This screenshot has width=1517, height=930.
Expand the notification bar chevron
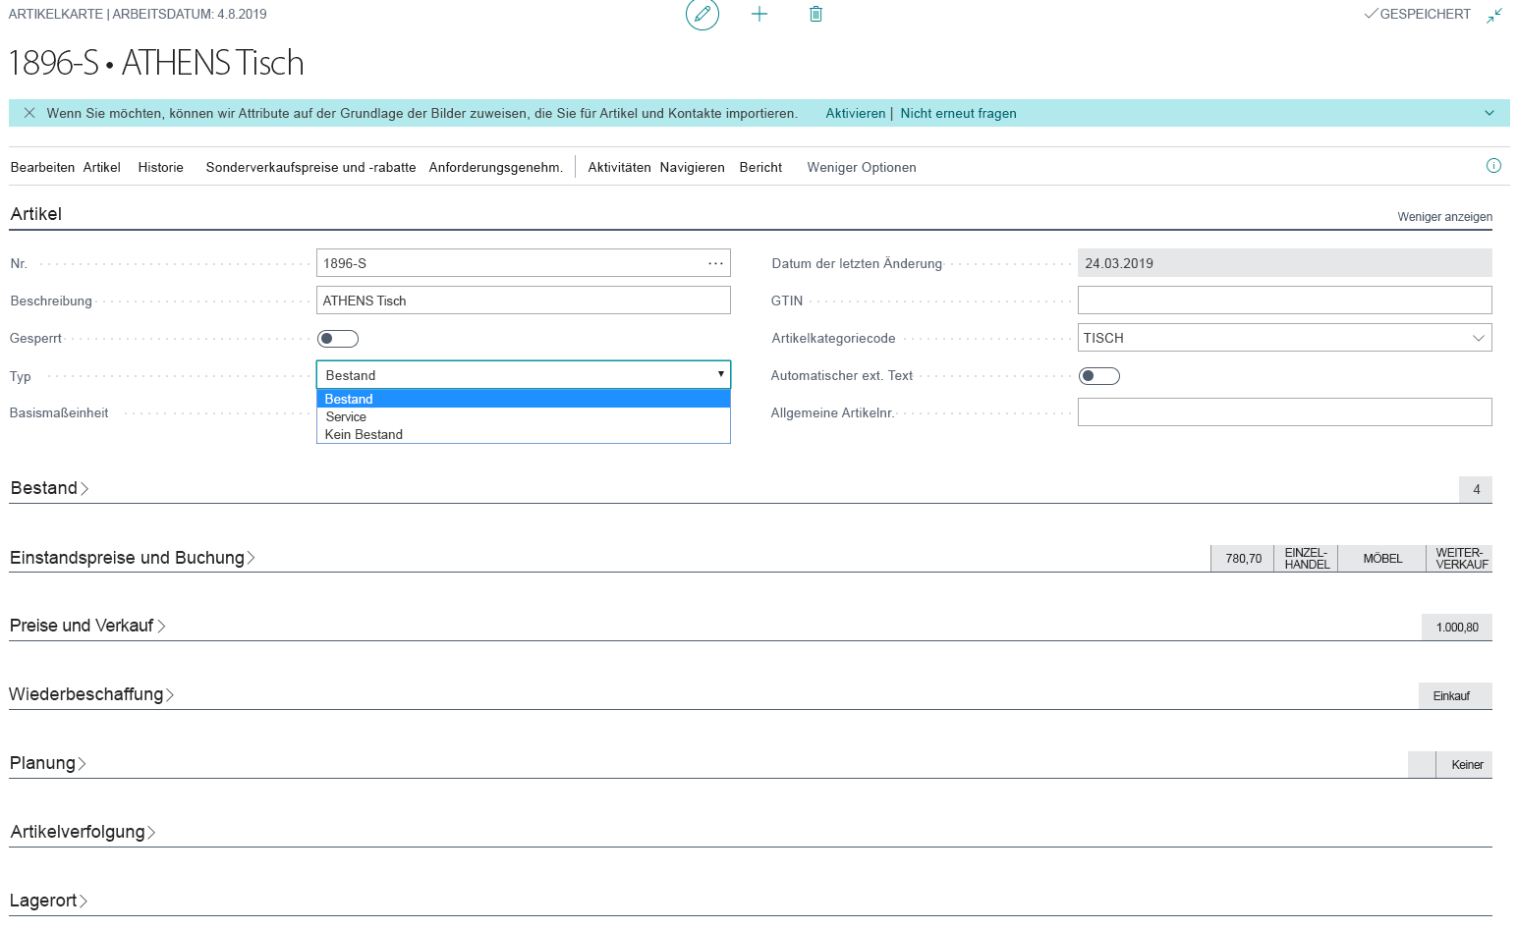pos(1489,113)
